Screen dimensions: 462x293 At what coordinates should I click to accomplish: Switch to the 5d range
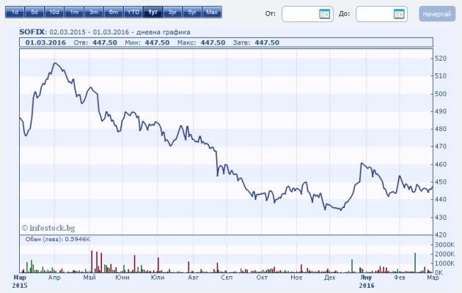pyautogui.click(x=34, y=13)
